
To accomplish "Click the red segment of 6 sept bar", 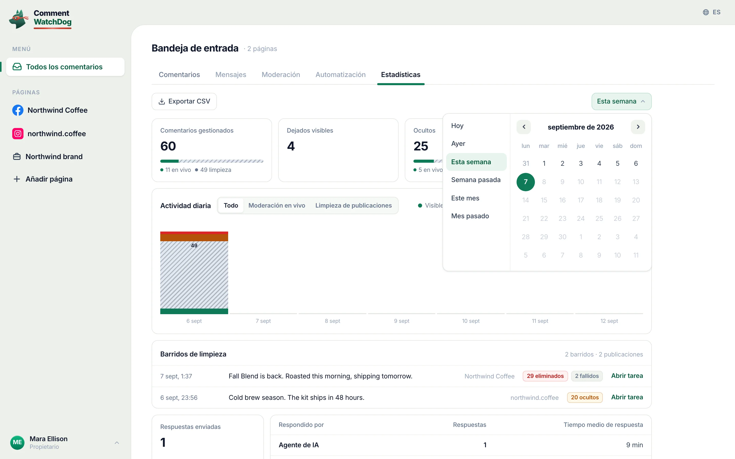I will [194, 233].
